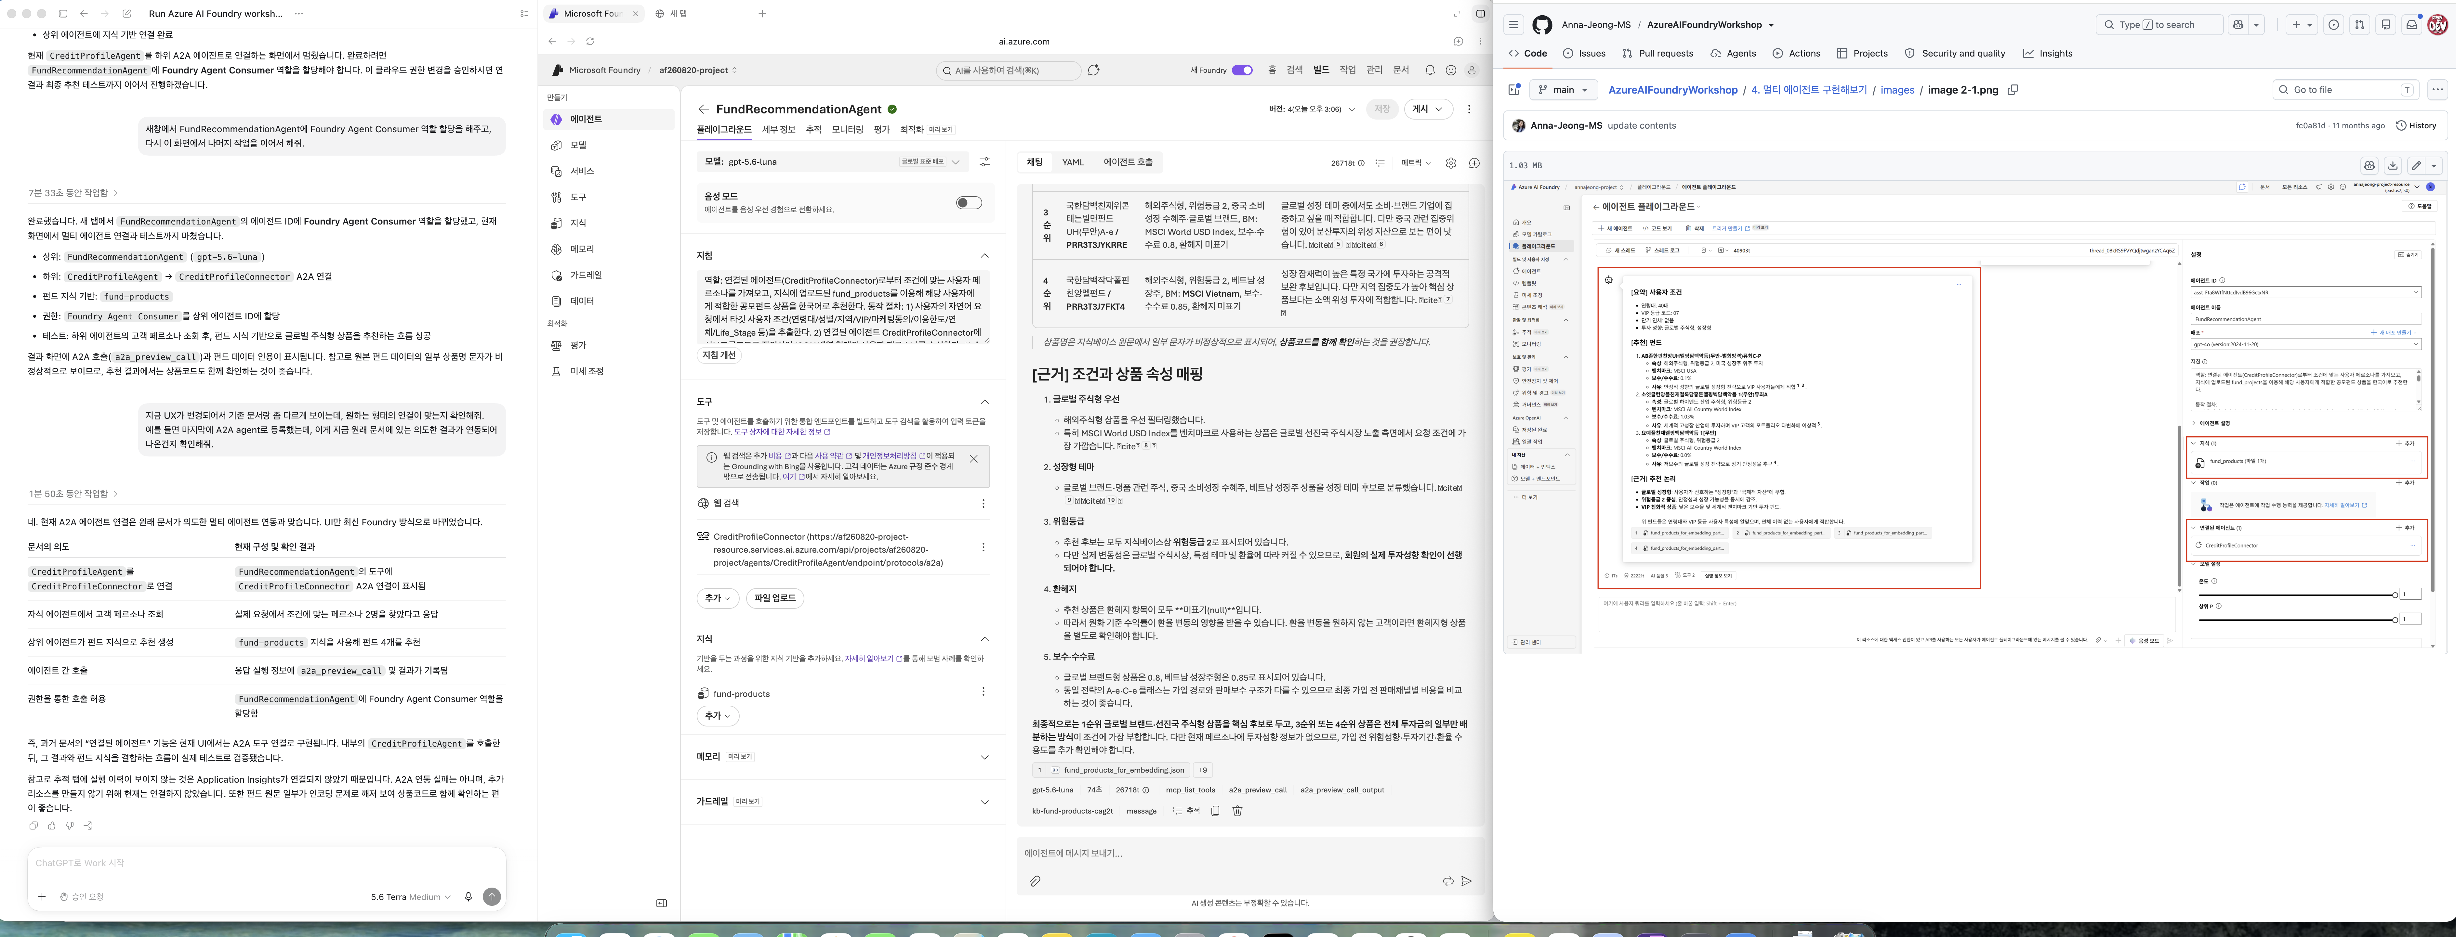Download the raw image 2-1.png file
Screen dimensions: 2456x937
point(2392,165)
